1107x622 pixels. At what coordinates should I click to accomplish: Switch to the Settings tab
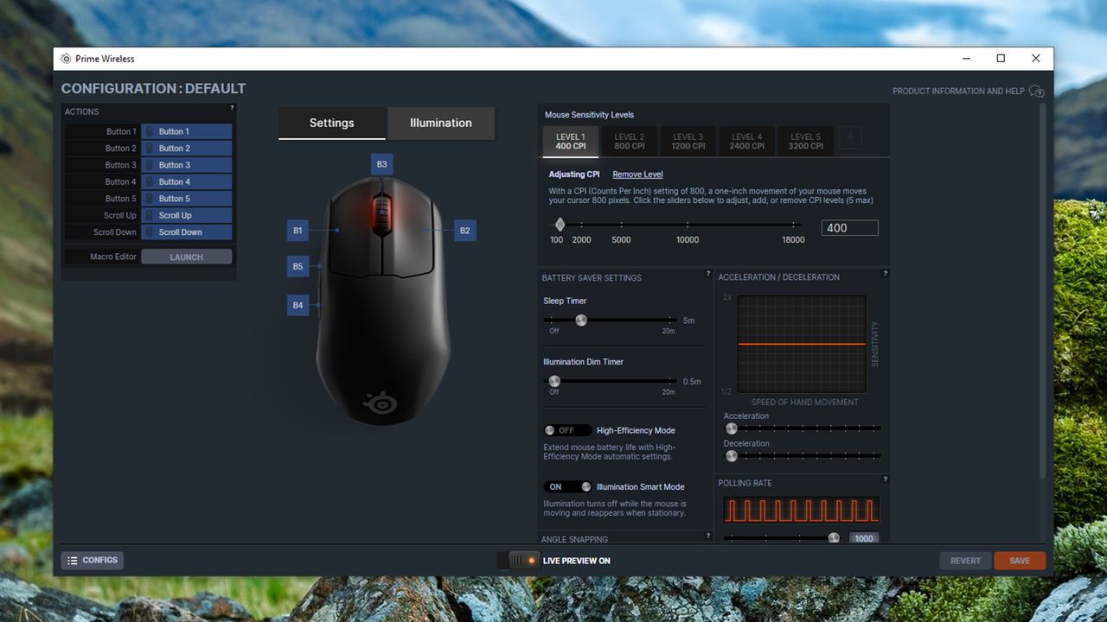332,123
